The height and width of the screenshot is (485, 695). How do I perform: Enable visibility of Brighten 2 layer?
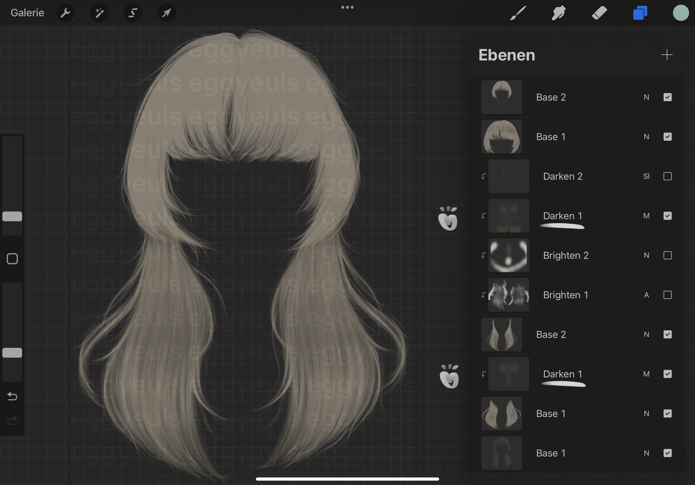(667, 256)
